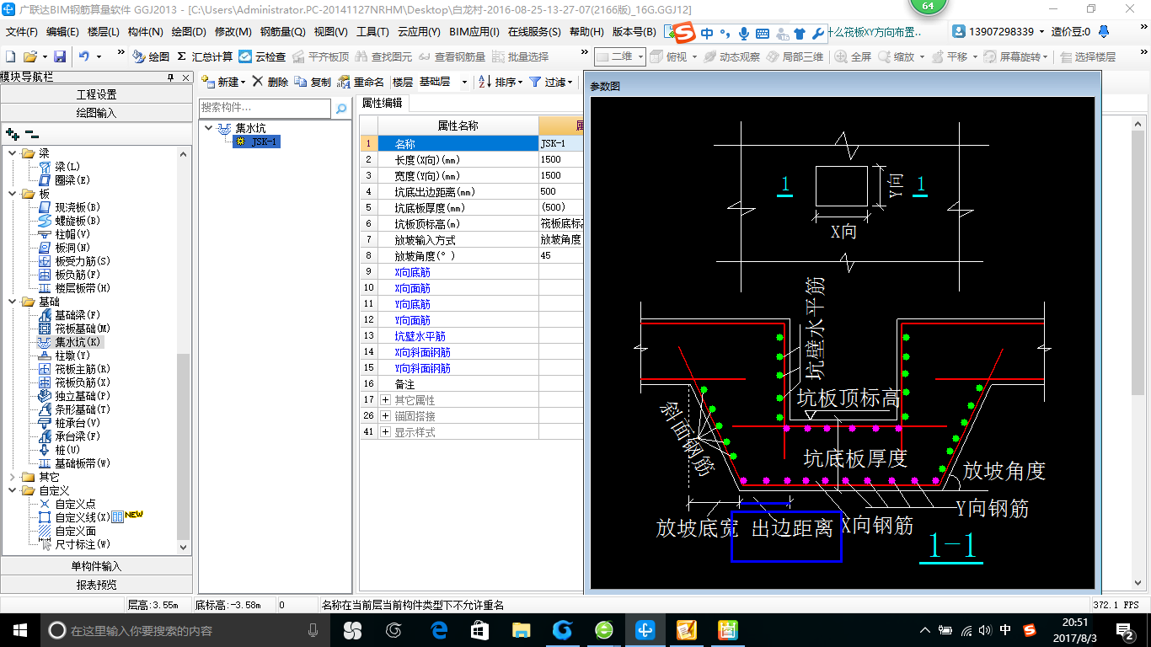The image size is (1151, 647).
Task: Click inside the 搜索构件 search field
Action: tap(265, 109)
